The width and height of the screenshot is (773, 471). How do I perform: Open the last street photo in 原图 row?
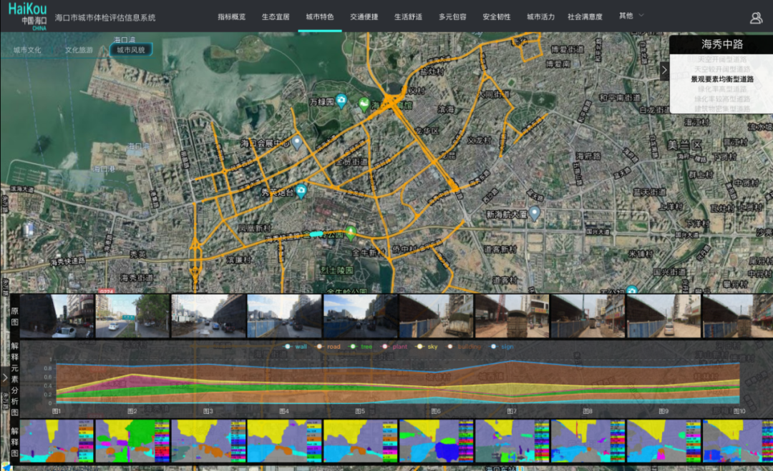(x=737, y=316)
